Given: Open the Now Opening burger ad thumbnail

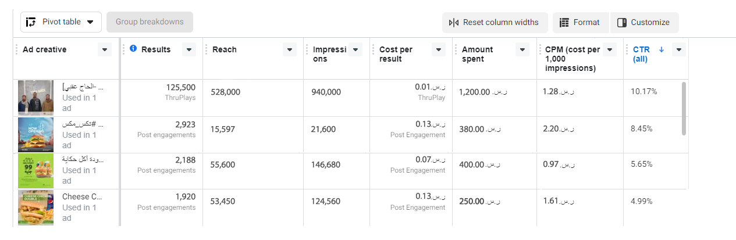Looking at the screenshot, I should tap(35, 134).
